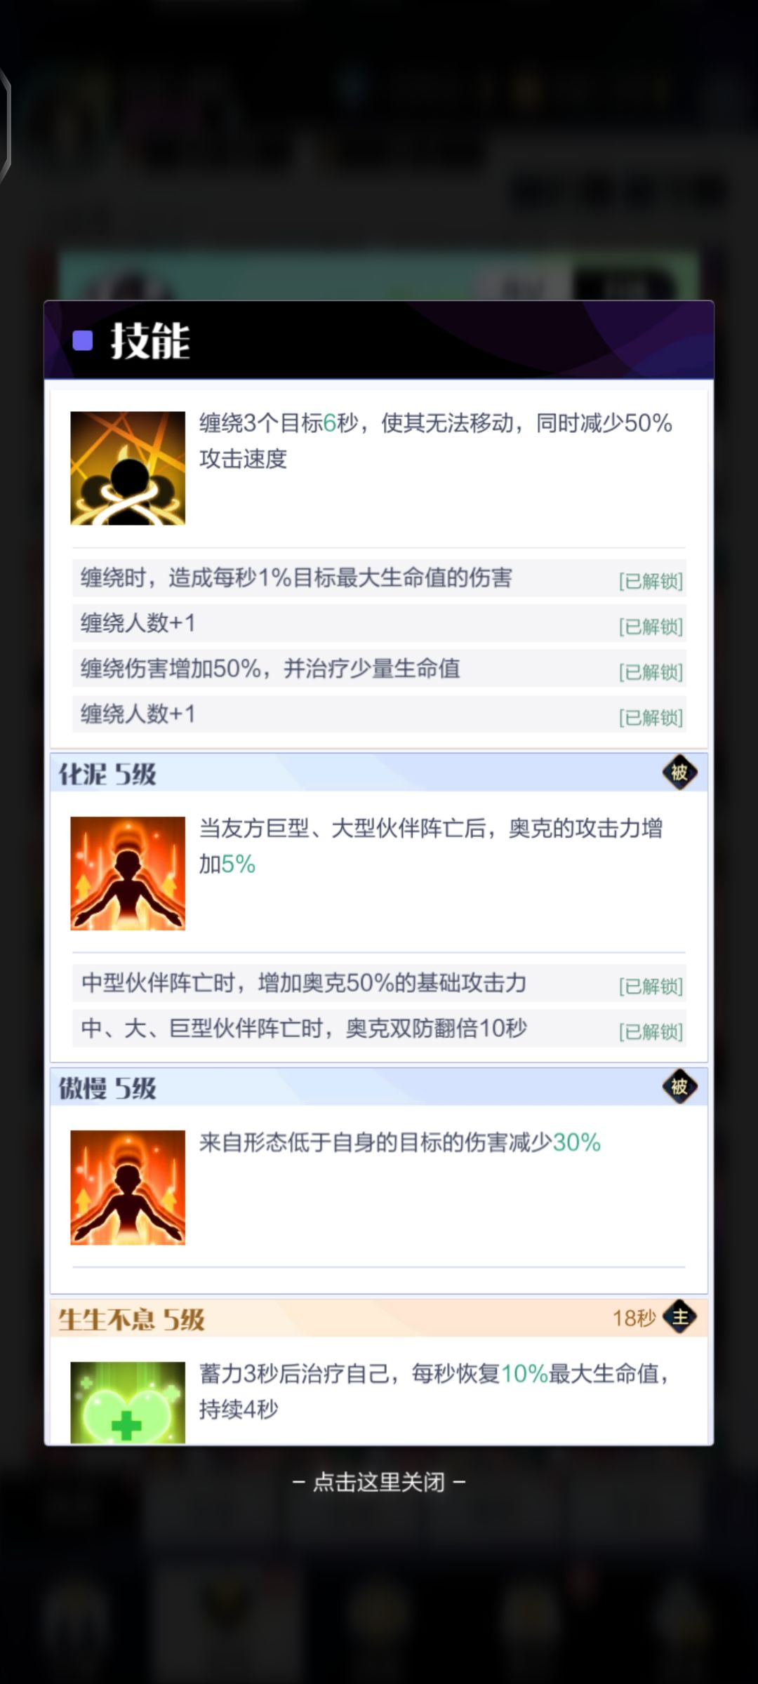Tap 已解锁 label next to 缠绕时 damage upgrade
Image resolution: width=758 pixels, height=1684 pixels.
(651, 580)
